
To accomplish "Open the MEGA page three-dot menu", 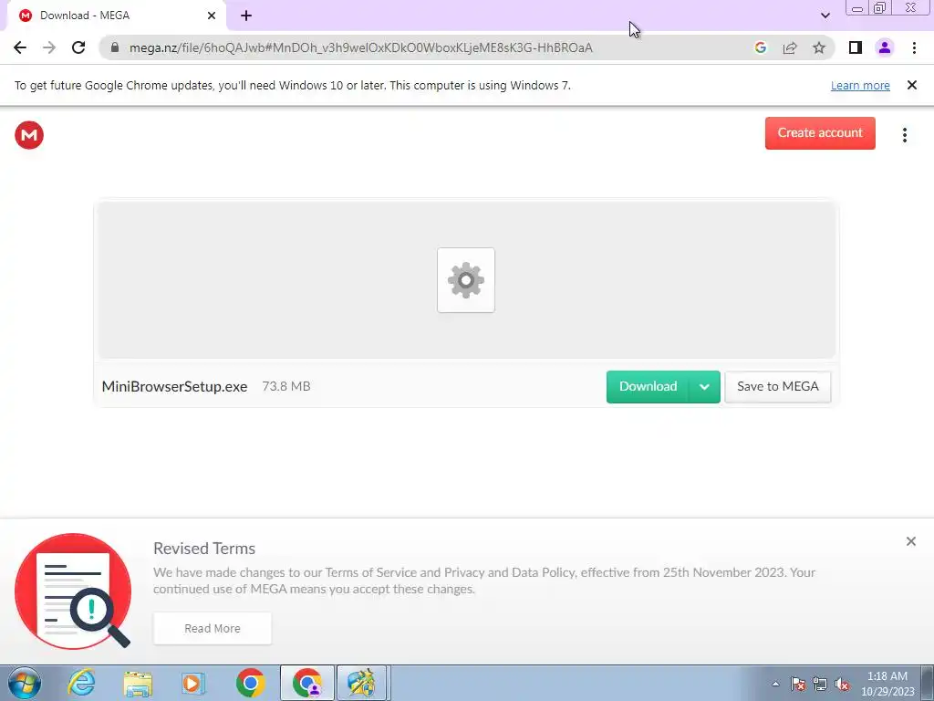I will (904, 135).
